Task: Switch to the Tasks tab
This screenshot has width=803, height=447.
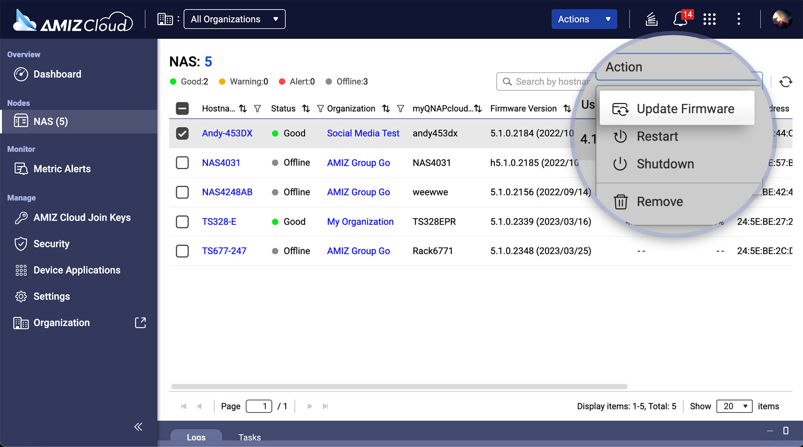Action: [x=250, y=437]
